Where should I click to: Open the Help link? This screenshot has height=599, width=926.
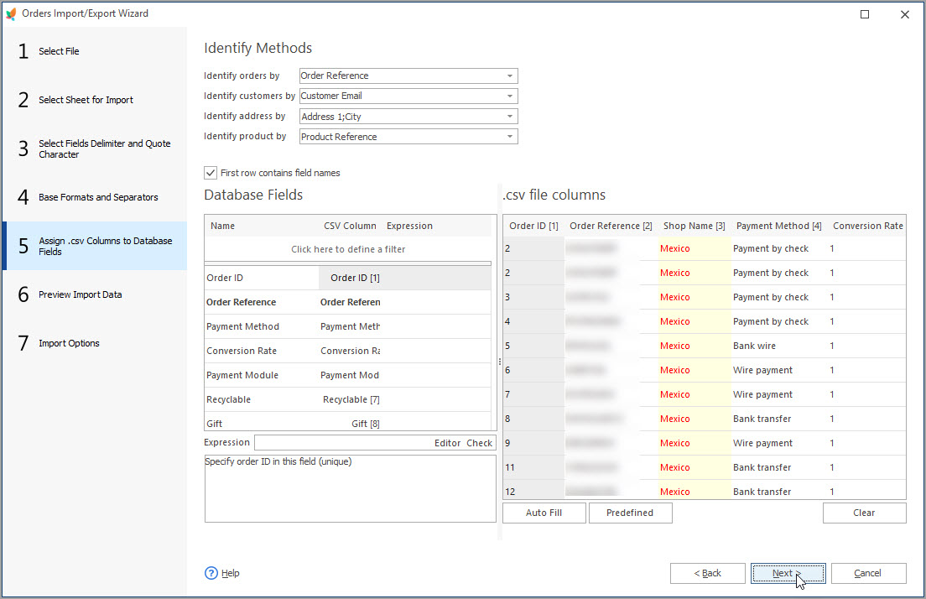(231, 573)
